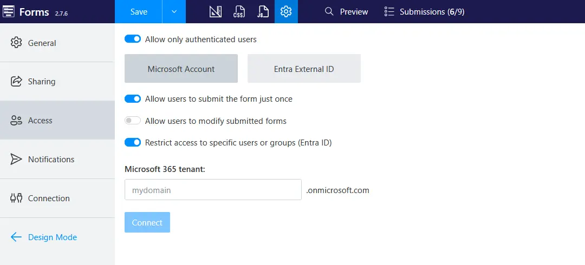Viewport: 585px width, 265px height.
Task: Expand the Save dropdown arrow
Action: 174,11
